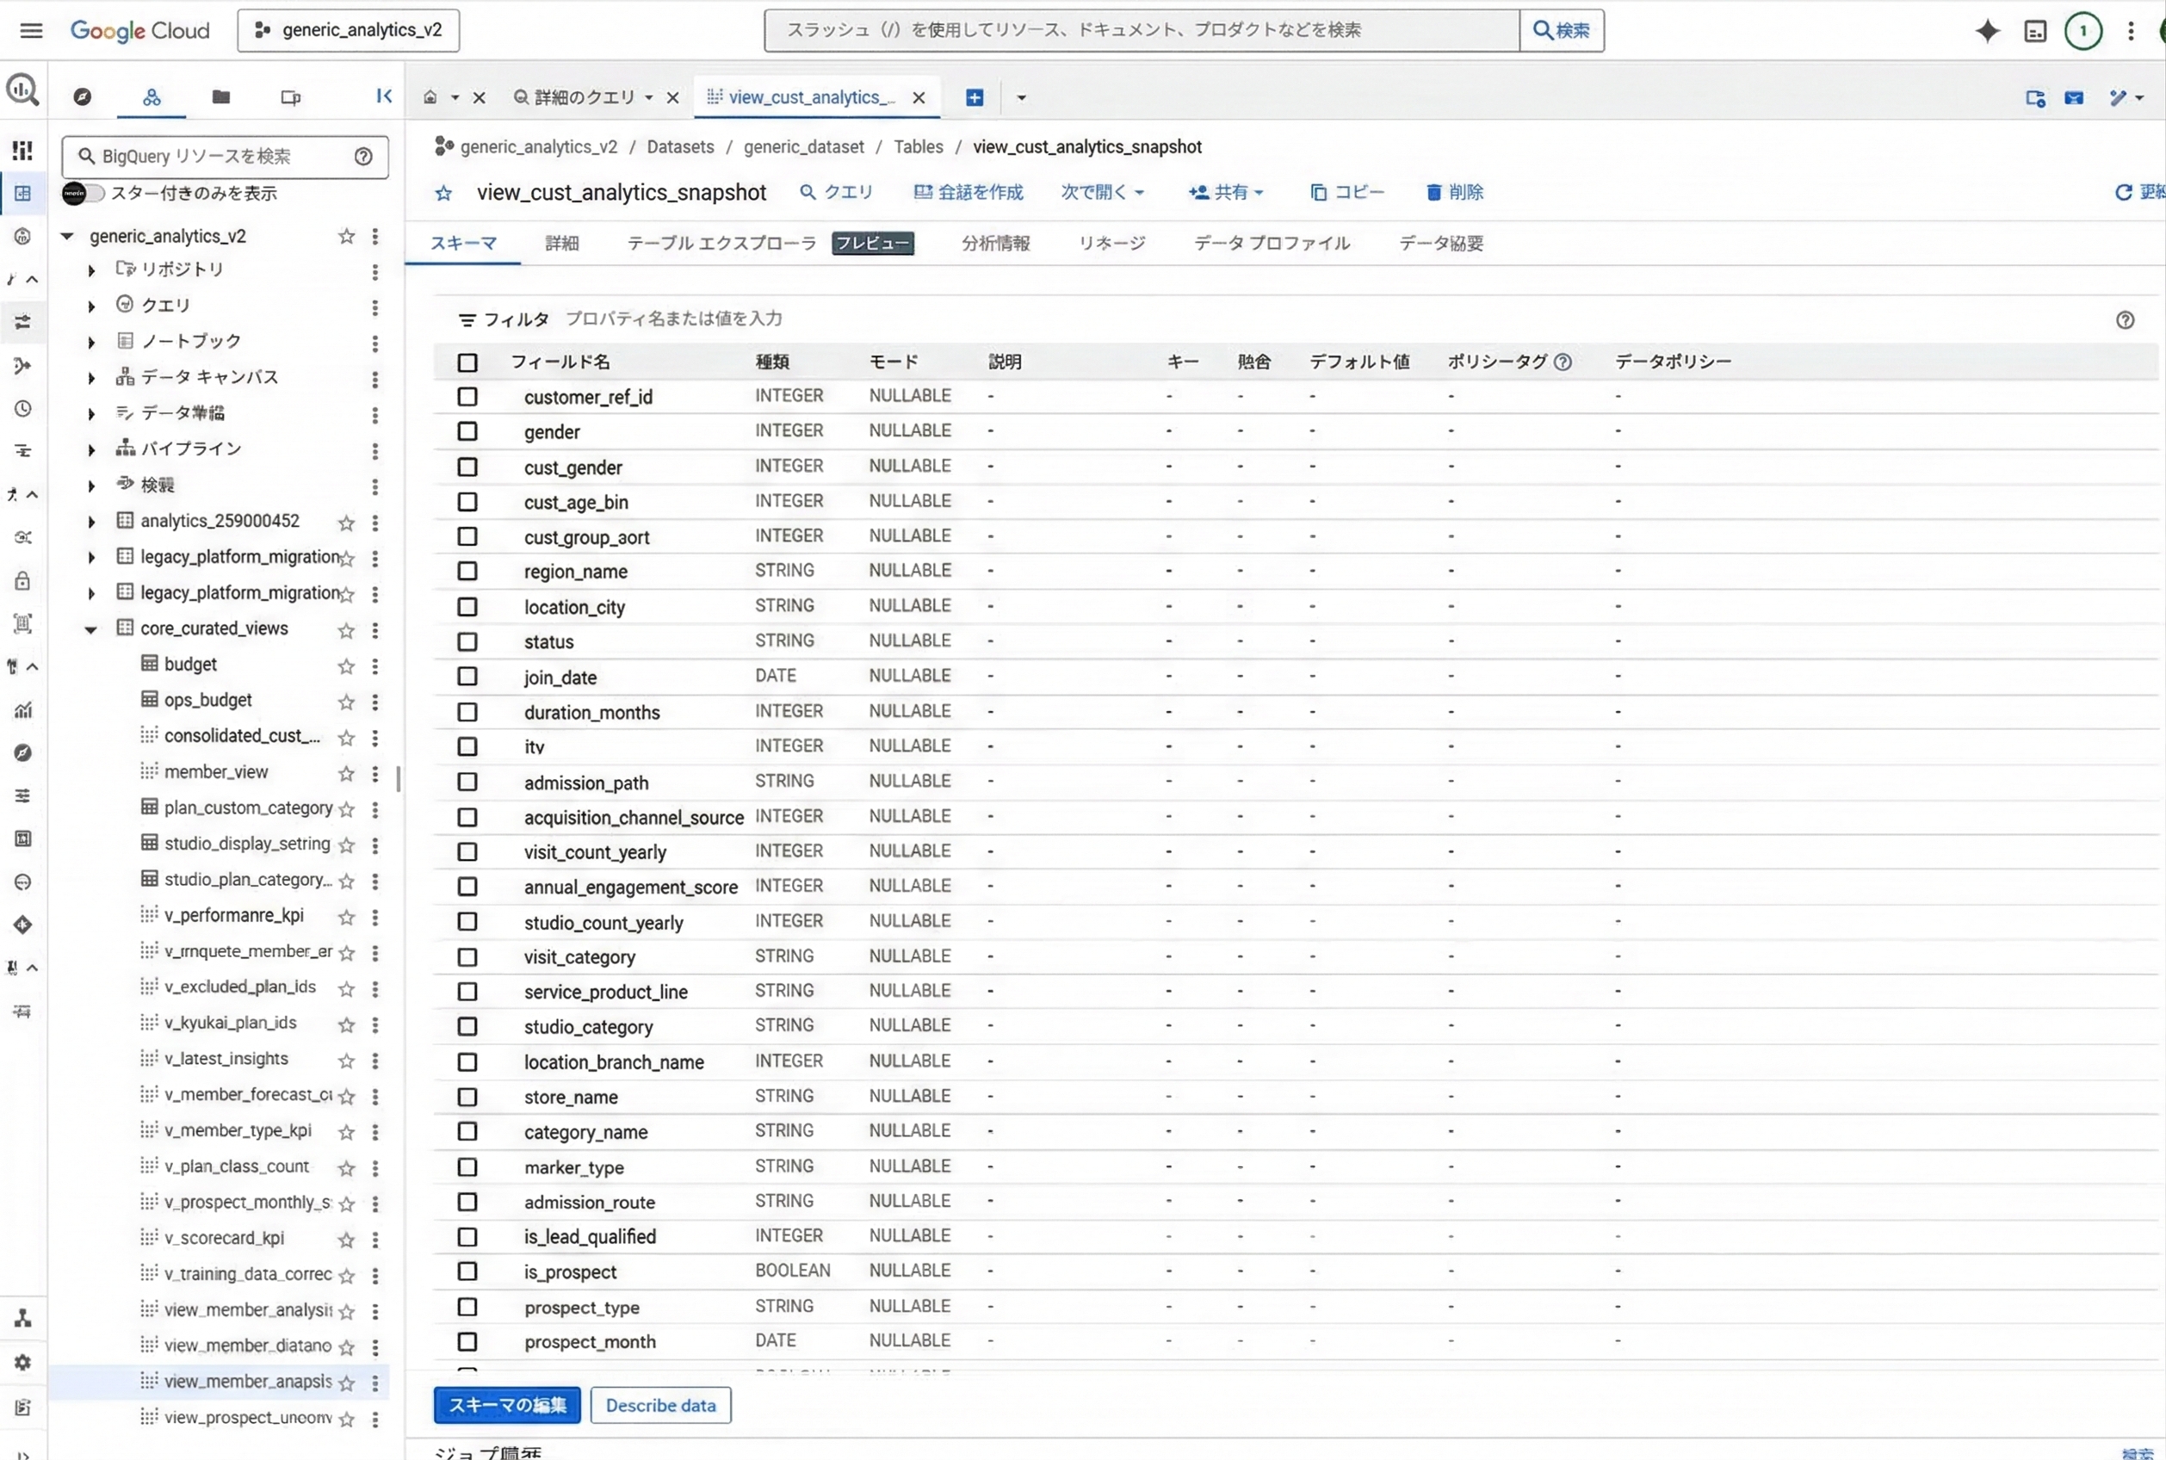Activate Cloud Shell terminal icon
Viewport: 2166px width, 1460px height.
point(2036,32)
